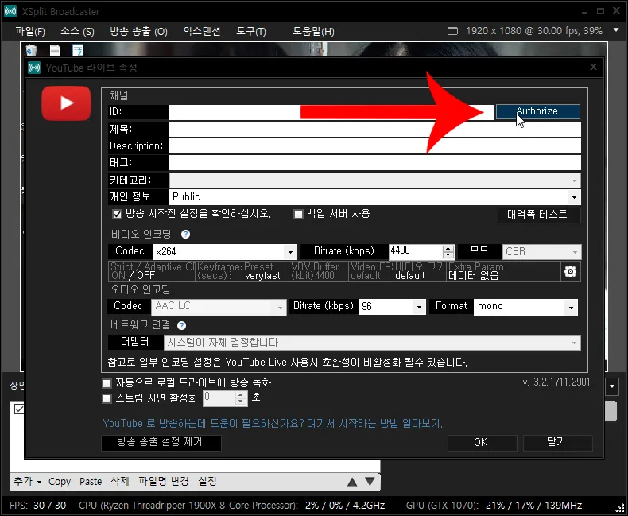Open the 방송 송출 (O) menu
The image size is (628, 516).
click(138, 31)
